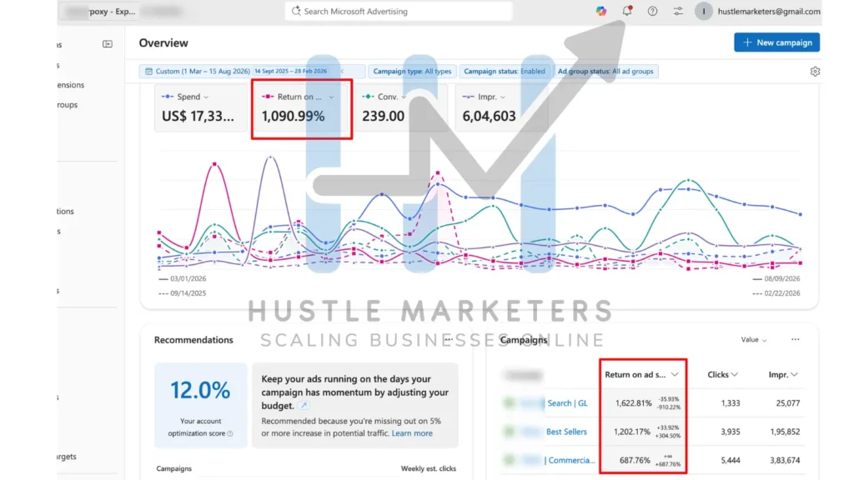Click green status dot for Search | GL
Viewport: 854px width, 480px height.
[x=509, y=402]
